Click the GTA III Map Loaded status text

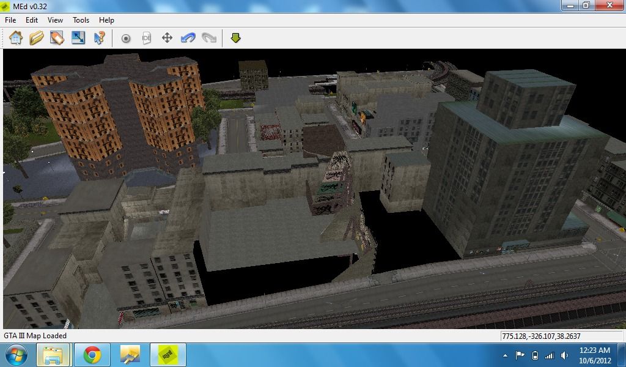(x=35, y=336)
